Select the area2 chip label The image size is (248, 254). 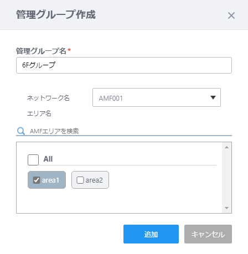coord(94,180)
